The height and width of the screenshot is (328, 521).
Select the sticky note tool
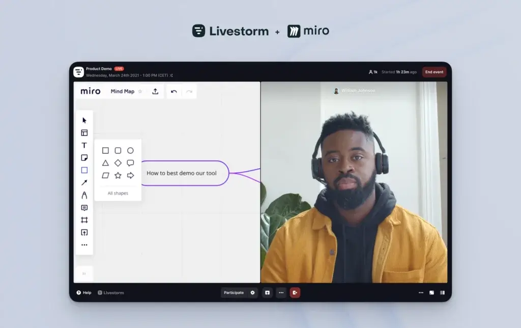tap(84, 158)
